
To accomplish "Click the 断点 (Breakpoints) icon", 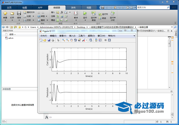I will coord(76,13).
